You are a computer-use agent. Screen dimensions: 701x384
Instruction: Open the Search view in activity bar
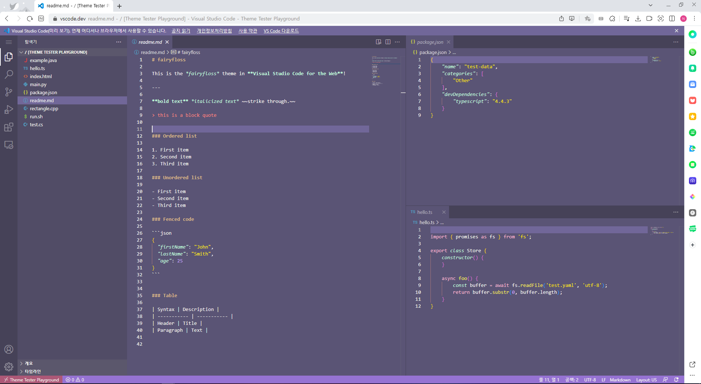click(9, 74)
